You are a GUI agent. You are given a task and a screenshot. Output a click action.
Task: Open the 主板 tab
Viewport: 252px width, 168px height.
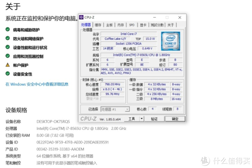click(x=109, y=25)
